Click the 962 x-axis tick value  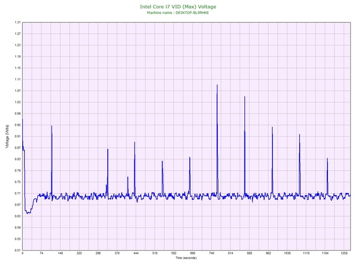[268, 253]
